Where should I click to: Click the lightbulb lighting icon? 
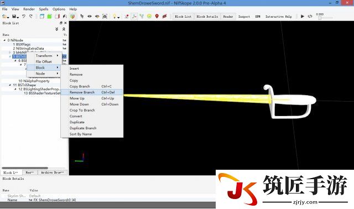(x=114, y=16)
